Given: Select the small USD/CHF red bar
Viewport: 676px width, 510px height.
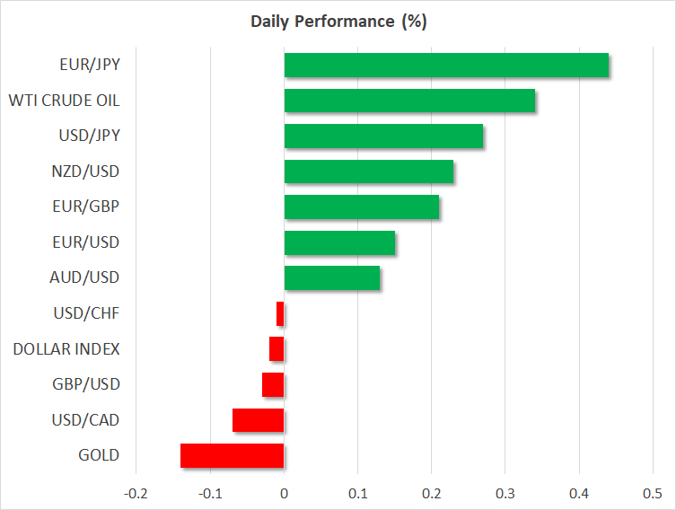Looking at the screenshot, I should 280,313.
